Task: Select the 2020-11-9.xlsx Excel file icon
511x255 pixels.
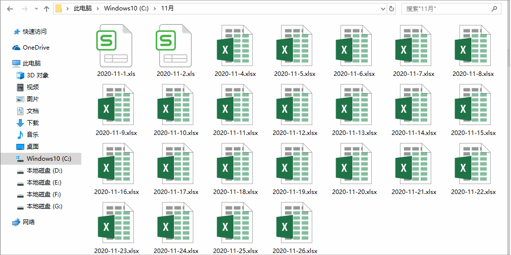Action: pyautogui.click(x=115, y=105)
